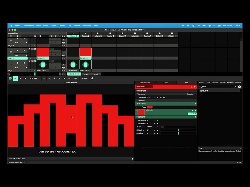This screenshot has width=250, height=187.
Task: Halve the BPM with /2 button
Action: 64,78
